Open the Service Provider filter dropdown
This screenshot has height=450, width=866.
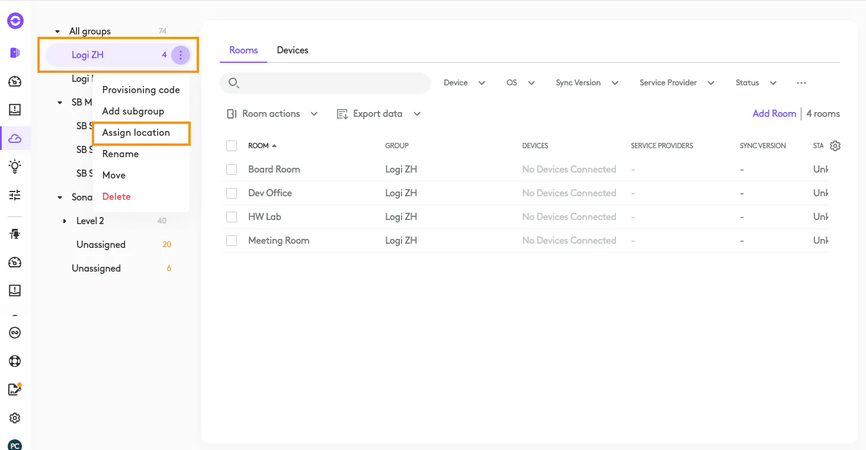[676, 83]
